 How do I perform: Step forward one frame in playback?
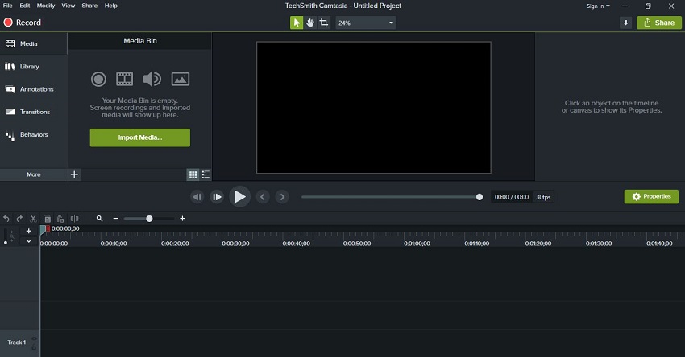tap(217, 197)
